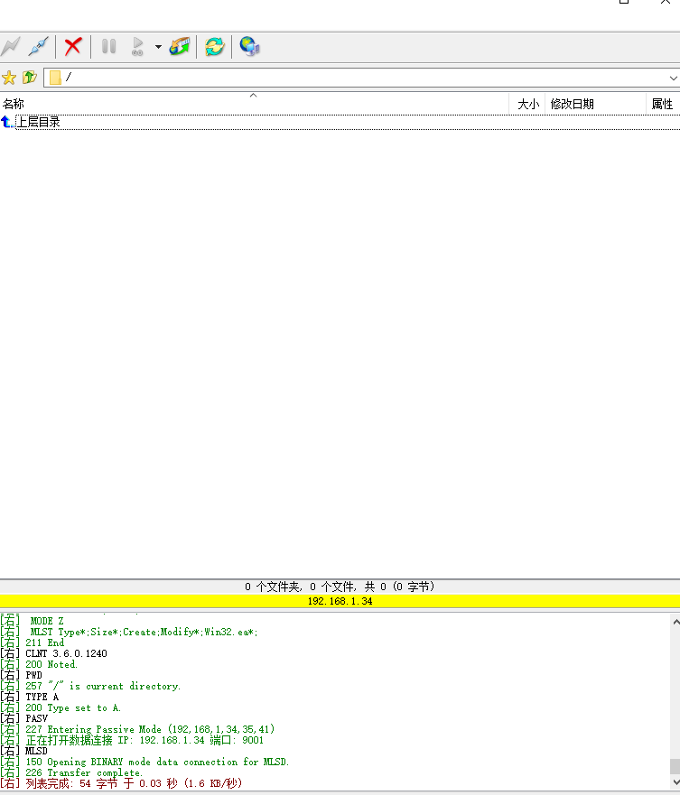Expand the arrow beside the Go button

[158, 46]
